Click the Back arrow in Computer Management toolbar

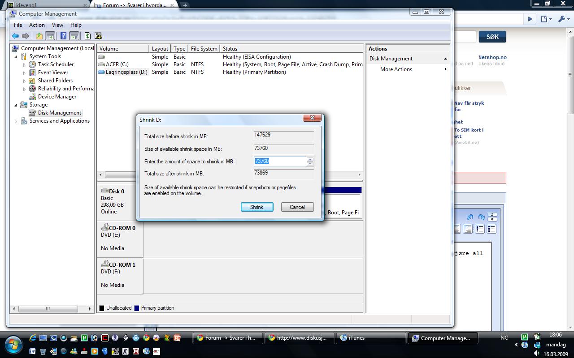click(15, 36)
